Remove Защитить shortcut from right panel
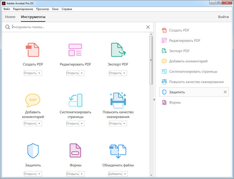This screenshot has width=234, height=179. pos(225,92)
